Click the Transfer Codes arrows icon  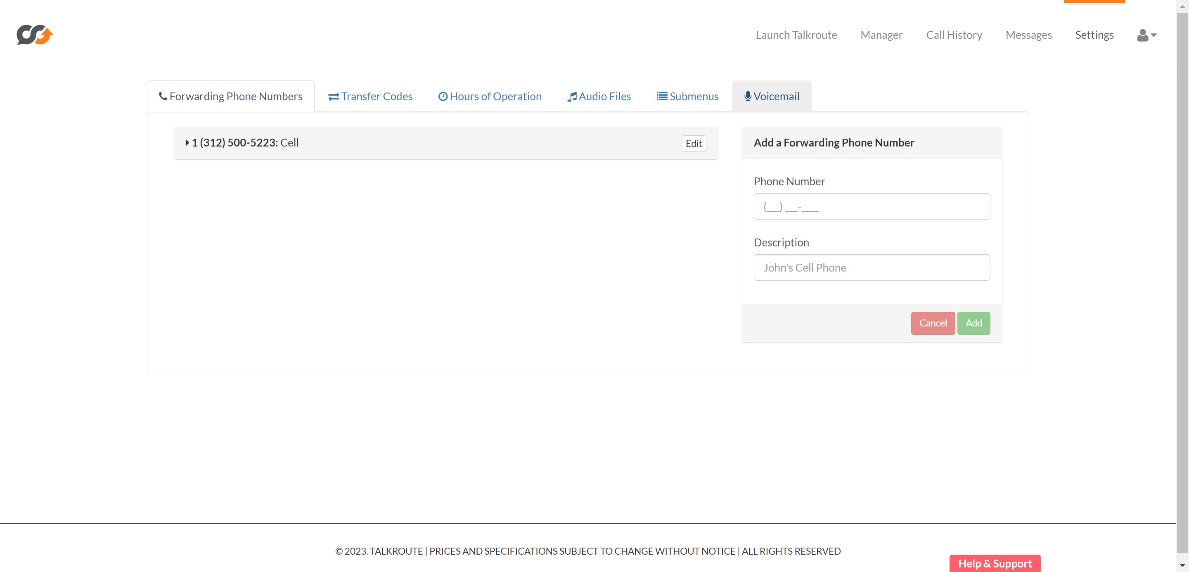coord(333,97)
